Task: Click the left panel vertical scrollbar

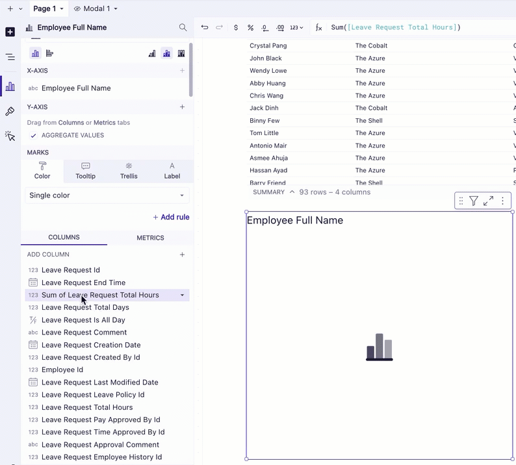Action: point(191,69)
